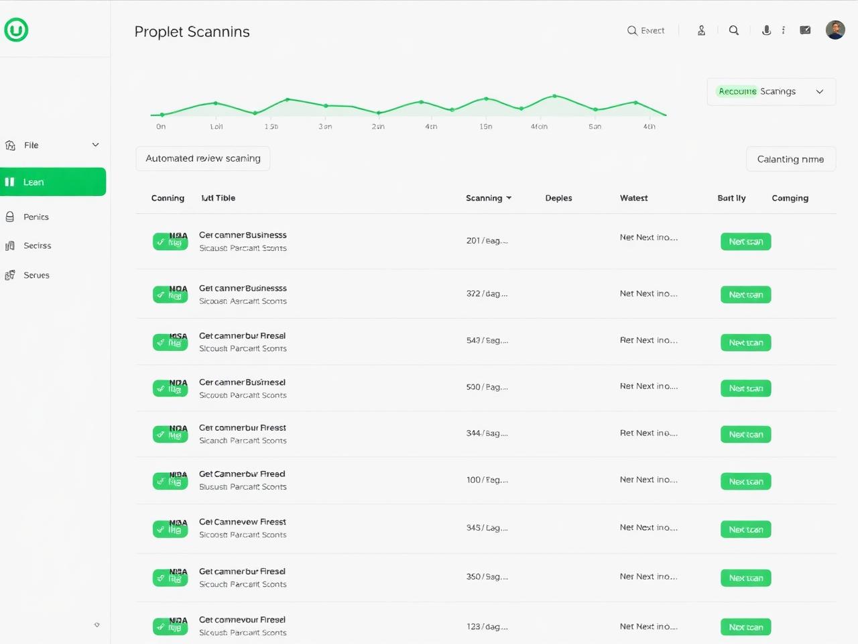858x644 pixels.
Task: Click the chart peak point above 15n
Action: (x=485, y=99)
